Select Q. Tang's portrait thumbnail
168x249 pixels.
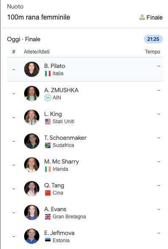click(x=32, y=189)
